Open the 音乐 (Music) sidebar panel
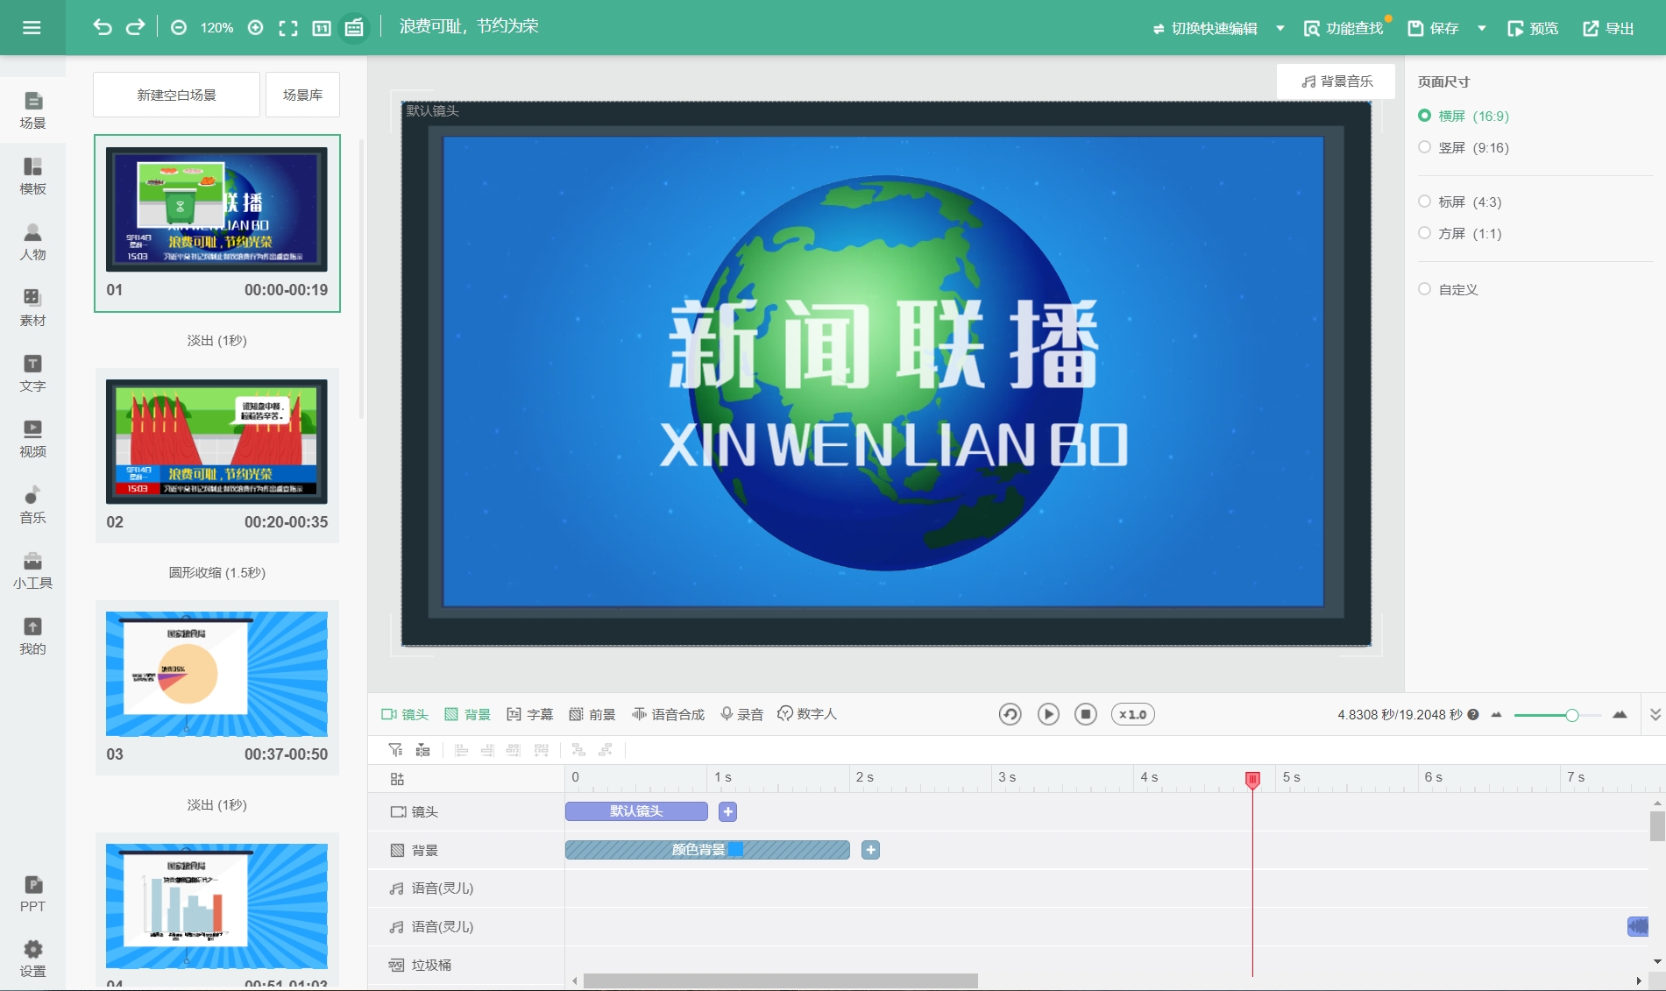 tap(32, 505)
